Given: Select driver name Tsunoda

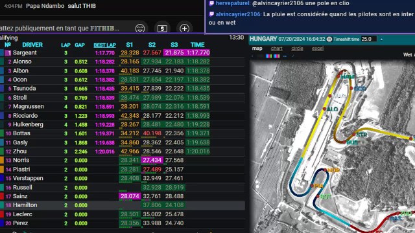Looking at the screenshot, I should (25, 88).
